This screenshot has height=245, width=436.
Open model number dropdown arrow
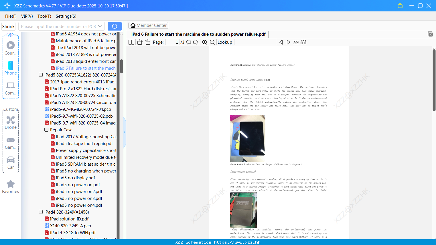pyautogui.click(x=100, y=26)
